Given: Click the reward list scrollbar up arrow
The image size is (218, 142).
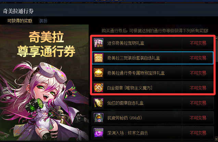Looking at the screenshot, I should point(217,38).
